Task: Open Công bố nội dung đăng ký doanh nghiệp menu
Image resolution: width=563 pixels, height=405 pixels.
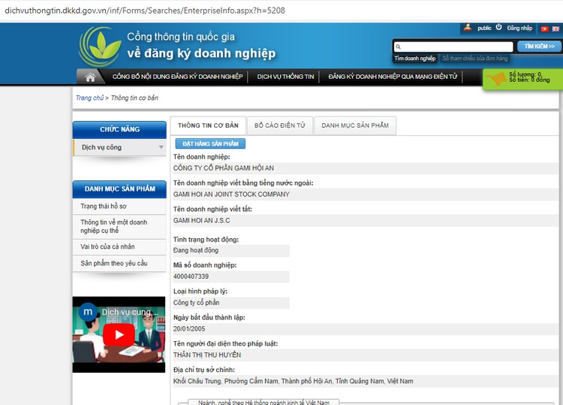Action: pos(177,77)
